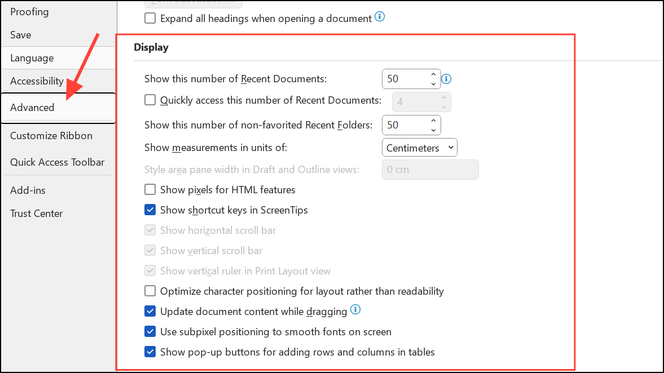Screen dimensions: 664x373
Task: Enable Show pixels for HTML features
Action: 150,189
